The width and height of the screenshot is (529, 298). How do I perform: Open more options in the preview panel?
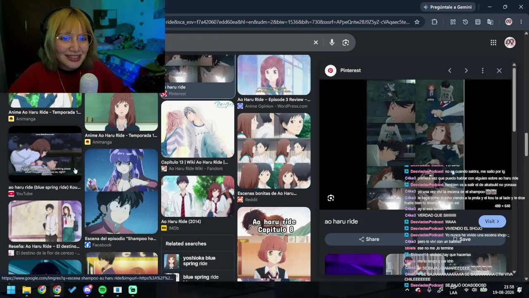click(482, 71)
